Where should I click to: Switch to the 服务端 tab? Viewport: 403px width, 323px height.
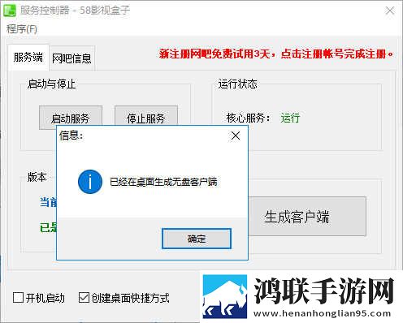point(28,58)
